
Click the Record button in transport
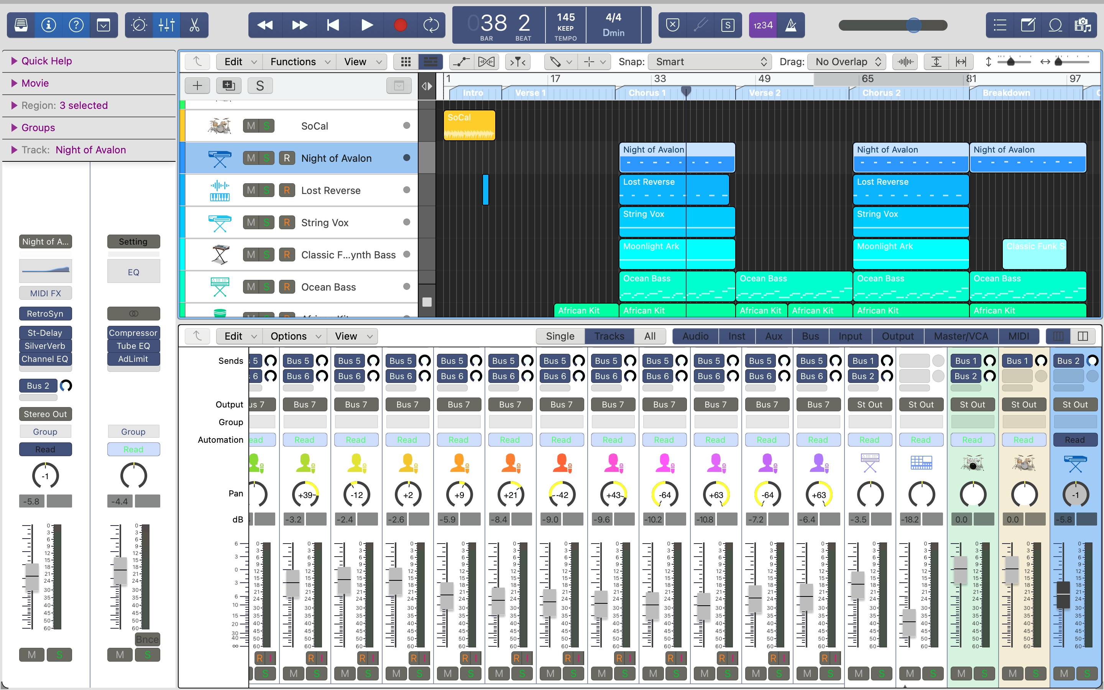[x=400, y=25]
